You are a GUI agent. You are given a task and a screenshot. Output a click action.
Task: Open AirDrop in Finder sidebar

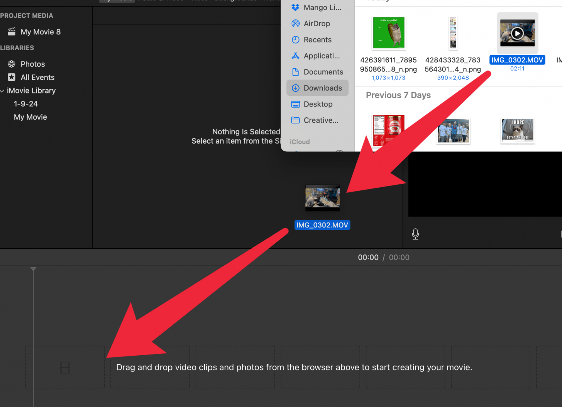point(317,24)
